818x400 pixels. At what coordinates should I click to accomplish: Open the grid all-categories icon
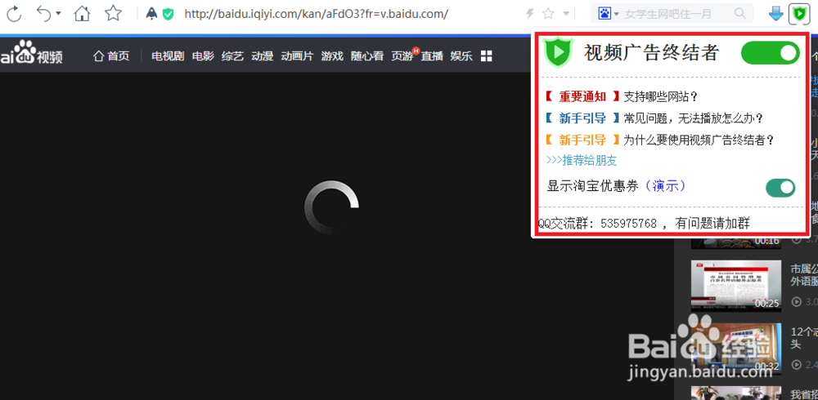pyautogui.click(x=486, y=56)
